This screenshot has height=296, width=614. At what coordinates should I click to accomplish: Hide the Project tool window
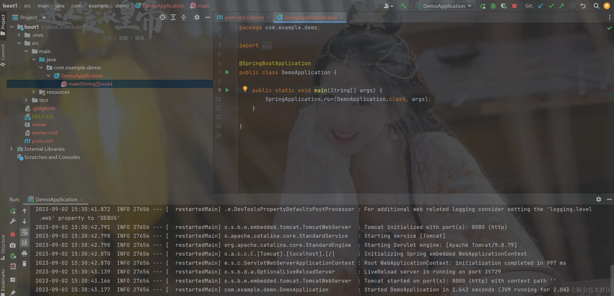click(207, 17)
